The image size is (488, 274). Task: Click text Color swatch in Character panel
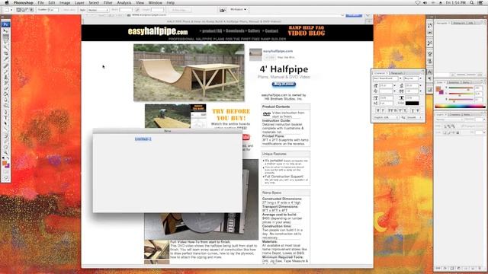tap(412, 104)
